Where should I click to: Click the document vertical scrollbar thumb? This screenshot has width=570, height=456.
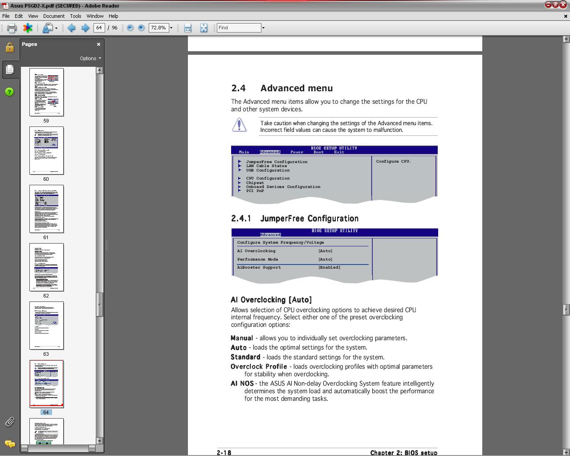pos(566,309)
